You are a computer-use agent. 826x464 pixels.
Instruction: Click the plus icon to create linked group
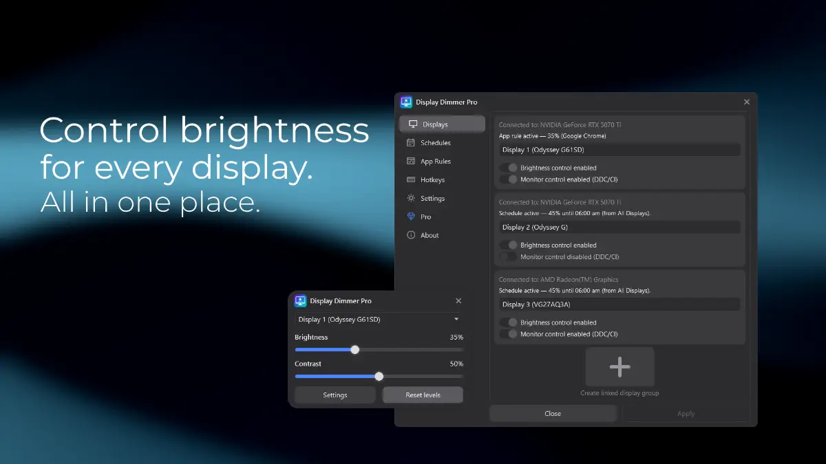tap(619, 367)
